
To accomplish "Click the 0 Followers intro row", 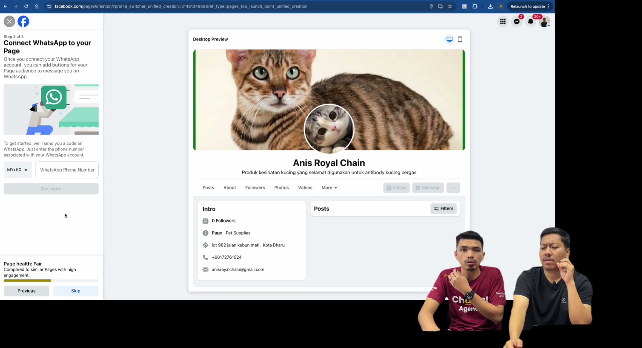I will 224,221.
